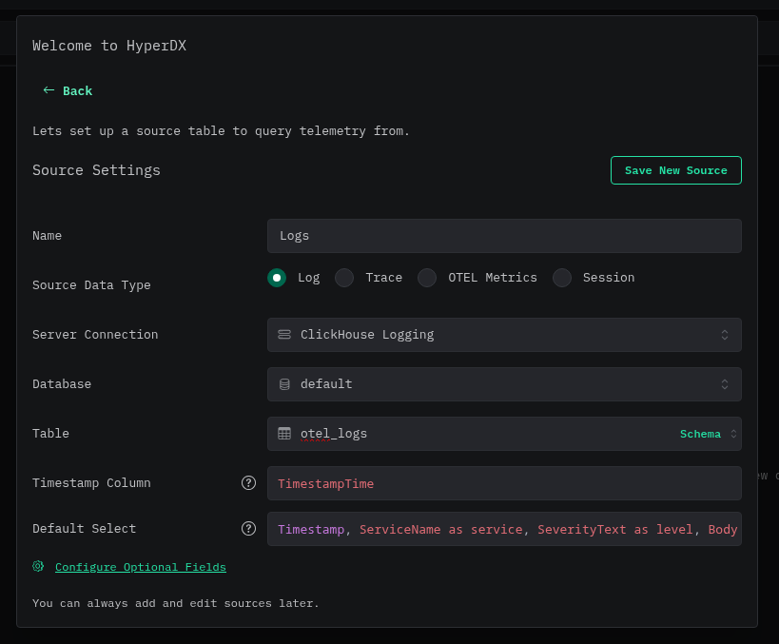Open Default Select help icon
The height and width of the screenshot is (644, 779).
248,529
